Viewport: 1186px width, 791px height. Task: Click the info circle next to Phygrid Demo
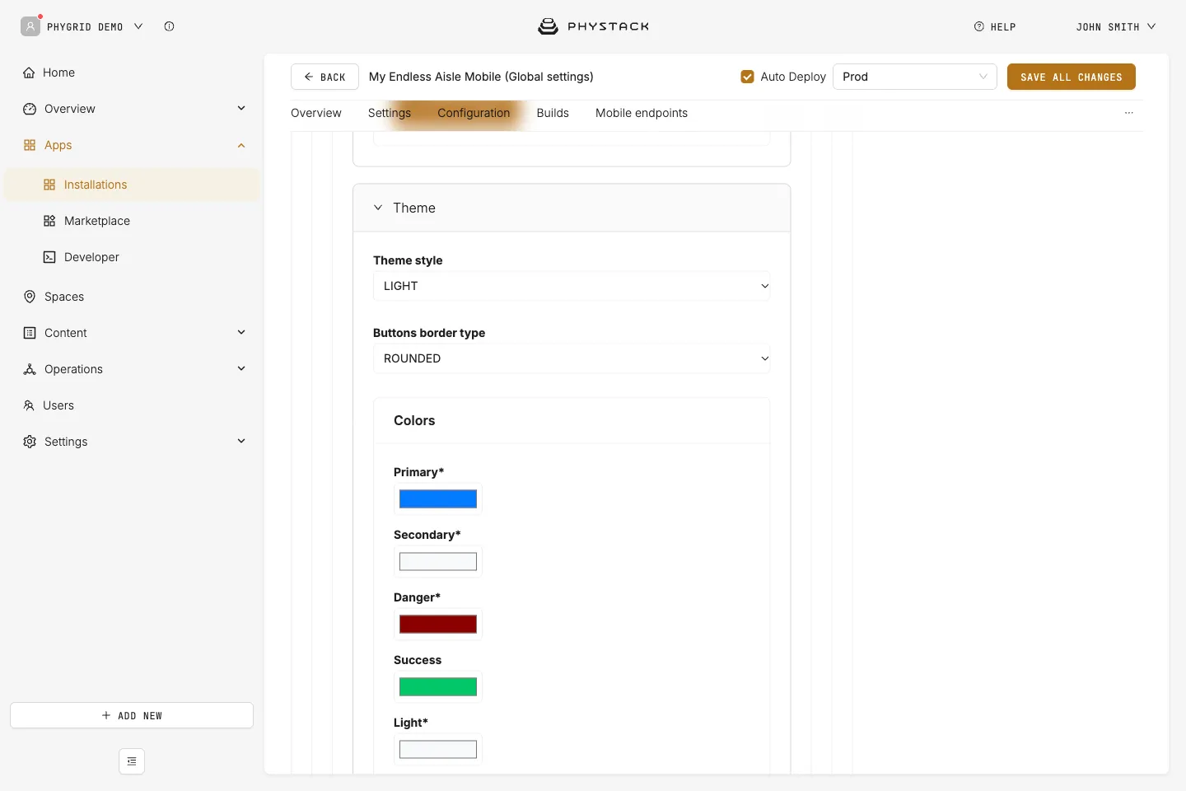coord(169,26)
